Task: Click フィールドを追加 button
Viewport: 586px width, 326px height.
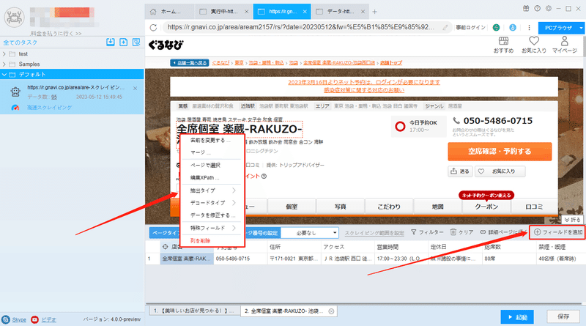Action: (558, 232)
